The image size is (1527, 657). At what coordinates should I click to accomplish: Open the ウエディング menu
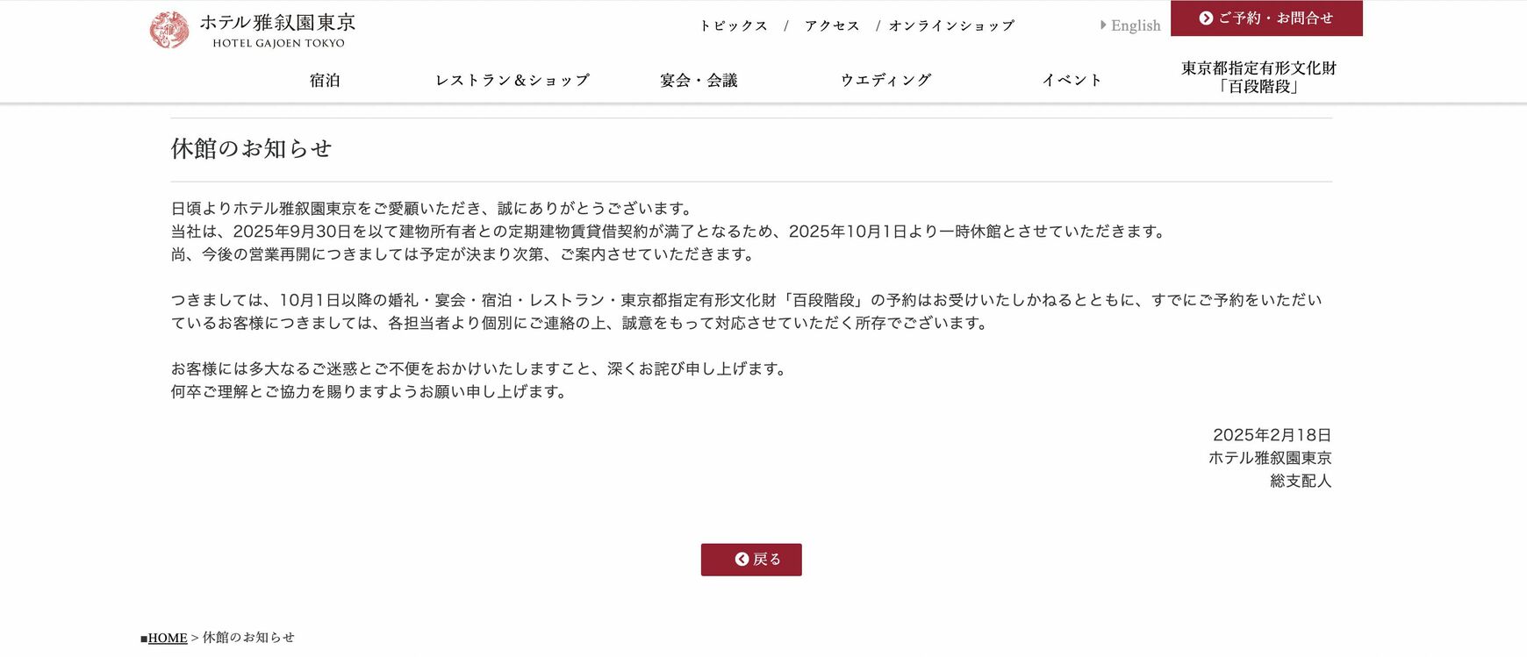(885, 80)
